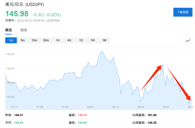Screen dimensions: 195x128
Task: Open the 图表 chart tab
Action: pyautogui.click(x=24, y=30)
